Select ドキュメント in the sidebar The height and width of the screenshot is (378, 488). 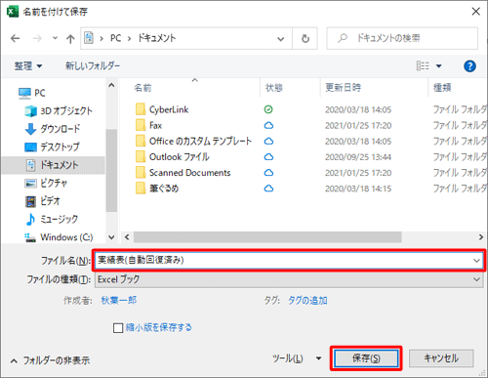53,165
